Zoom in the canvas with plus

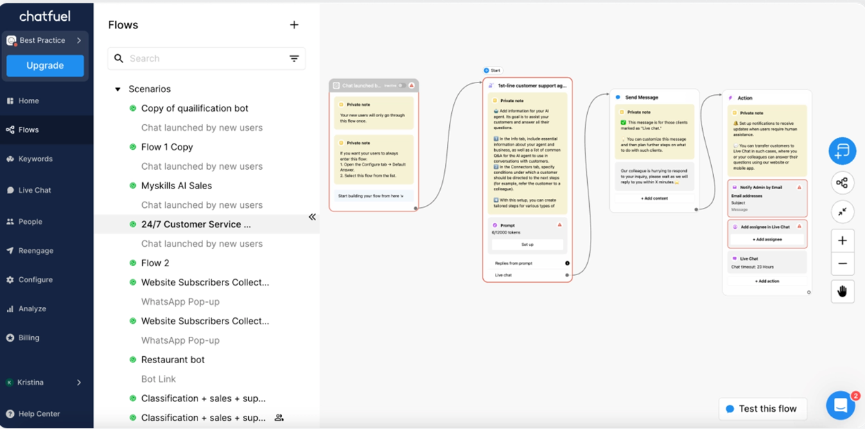(x=842, y=240)
